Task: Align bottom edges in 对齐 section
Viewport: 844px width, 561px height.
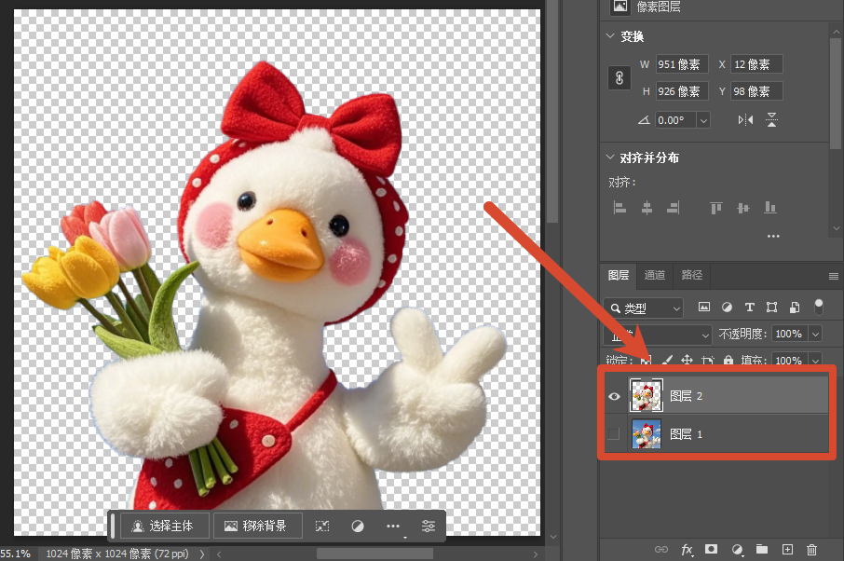Action: (770, 207)
